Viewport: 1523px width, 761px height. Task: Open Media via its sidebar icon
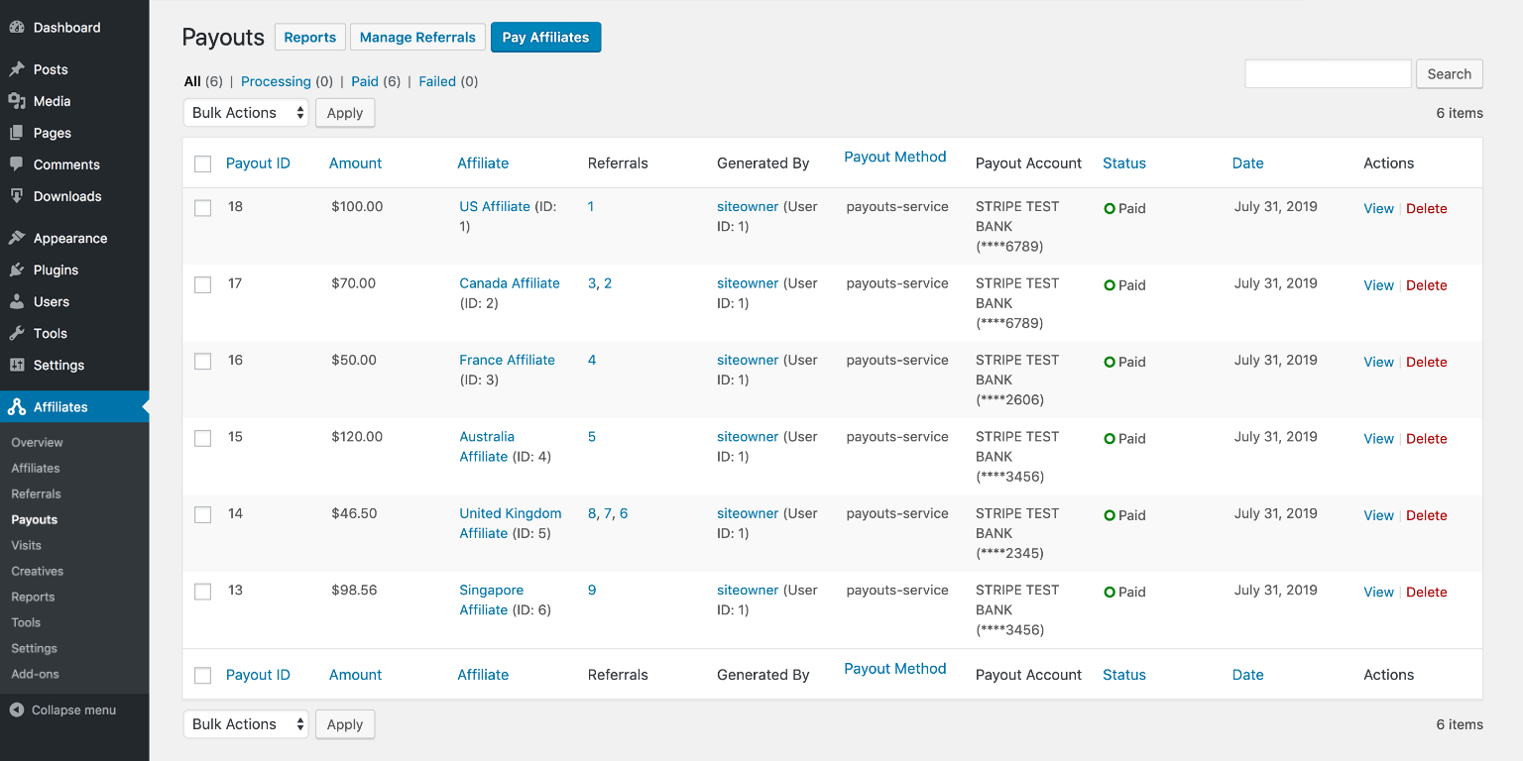click(x=17, y=101)
